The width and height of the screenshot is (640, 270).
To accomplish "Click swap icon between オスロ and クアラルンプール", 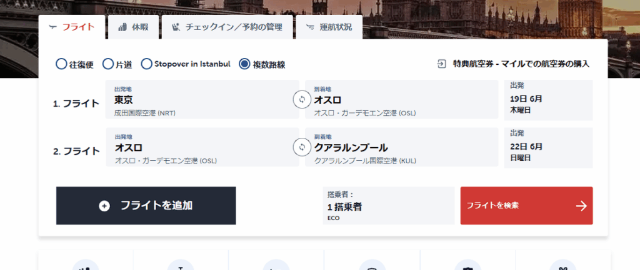I will 302,148.
